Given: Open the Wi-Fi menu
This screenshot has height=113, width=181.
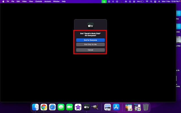Looking at the screenshot, I should 147,1.
